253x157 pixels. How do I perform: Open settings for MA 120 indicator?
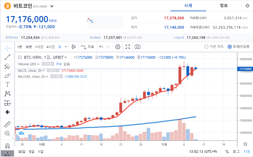pyautogui.click(x=57, y=76)
